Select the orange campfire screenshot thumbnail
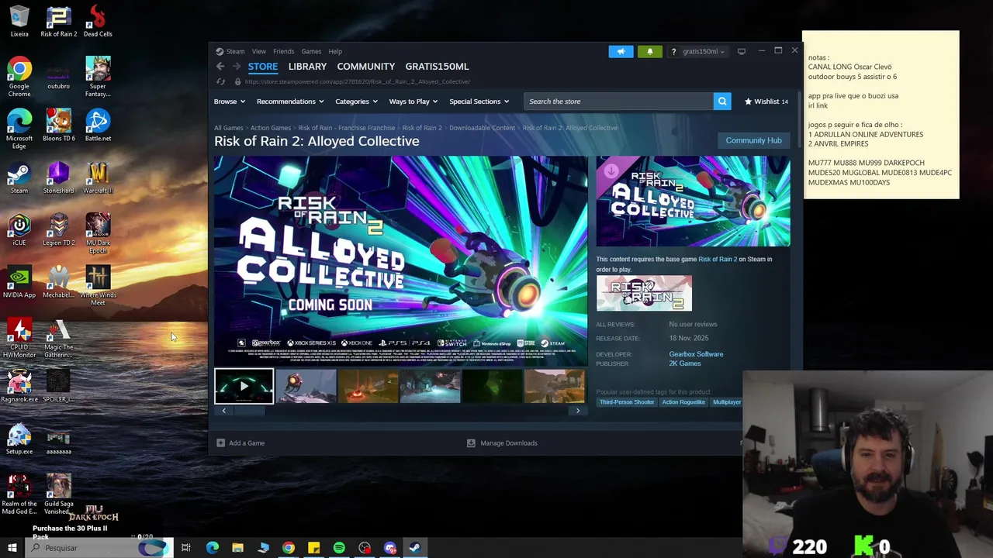993x558 pixels. click(x=368, y=386)
